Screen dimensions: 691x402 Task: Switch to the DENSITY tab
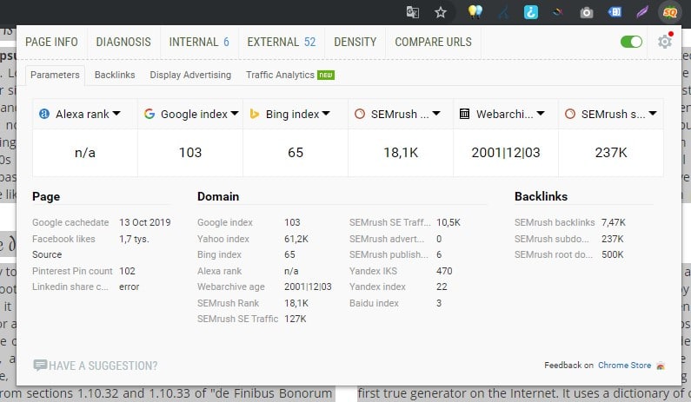point(355,42)
